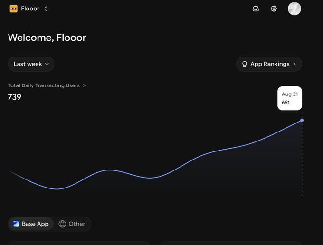The image size is (323, 245).
Task: Click the 739 total users value
Action: [14, 97]
